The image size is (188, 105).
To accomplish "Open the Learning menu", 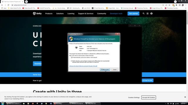I will (71, 14).
